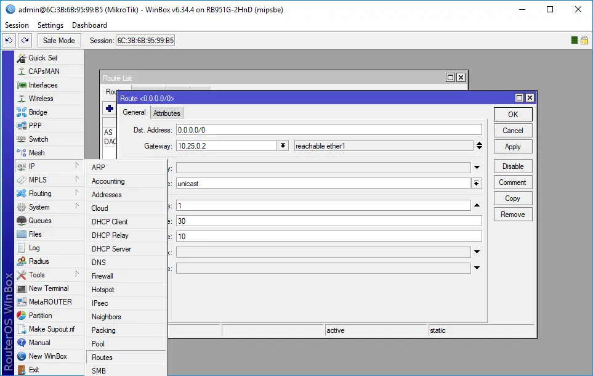593x376 pixels.
Task: Click the Queues icon in sidebar
Action: [22, 221]
